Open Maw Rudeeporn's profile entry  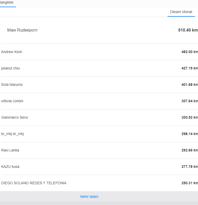(x=22, y=30)
